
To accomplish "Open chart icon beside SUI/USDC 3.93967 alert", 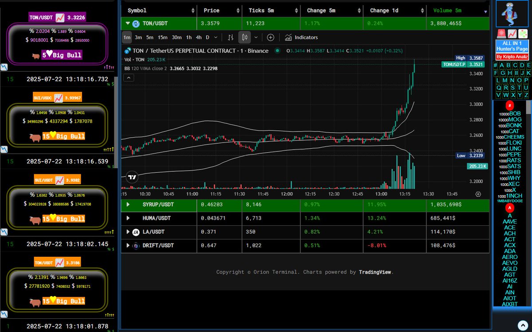I will [x=58, y=97].
